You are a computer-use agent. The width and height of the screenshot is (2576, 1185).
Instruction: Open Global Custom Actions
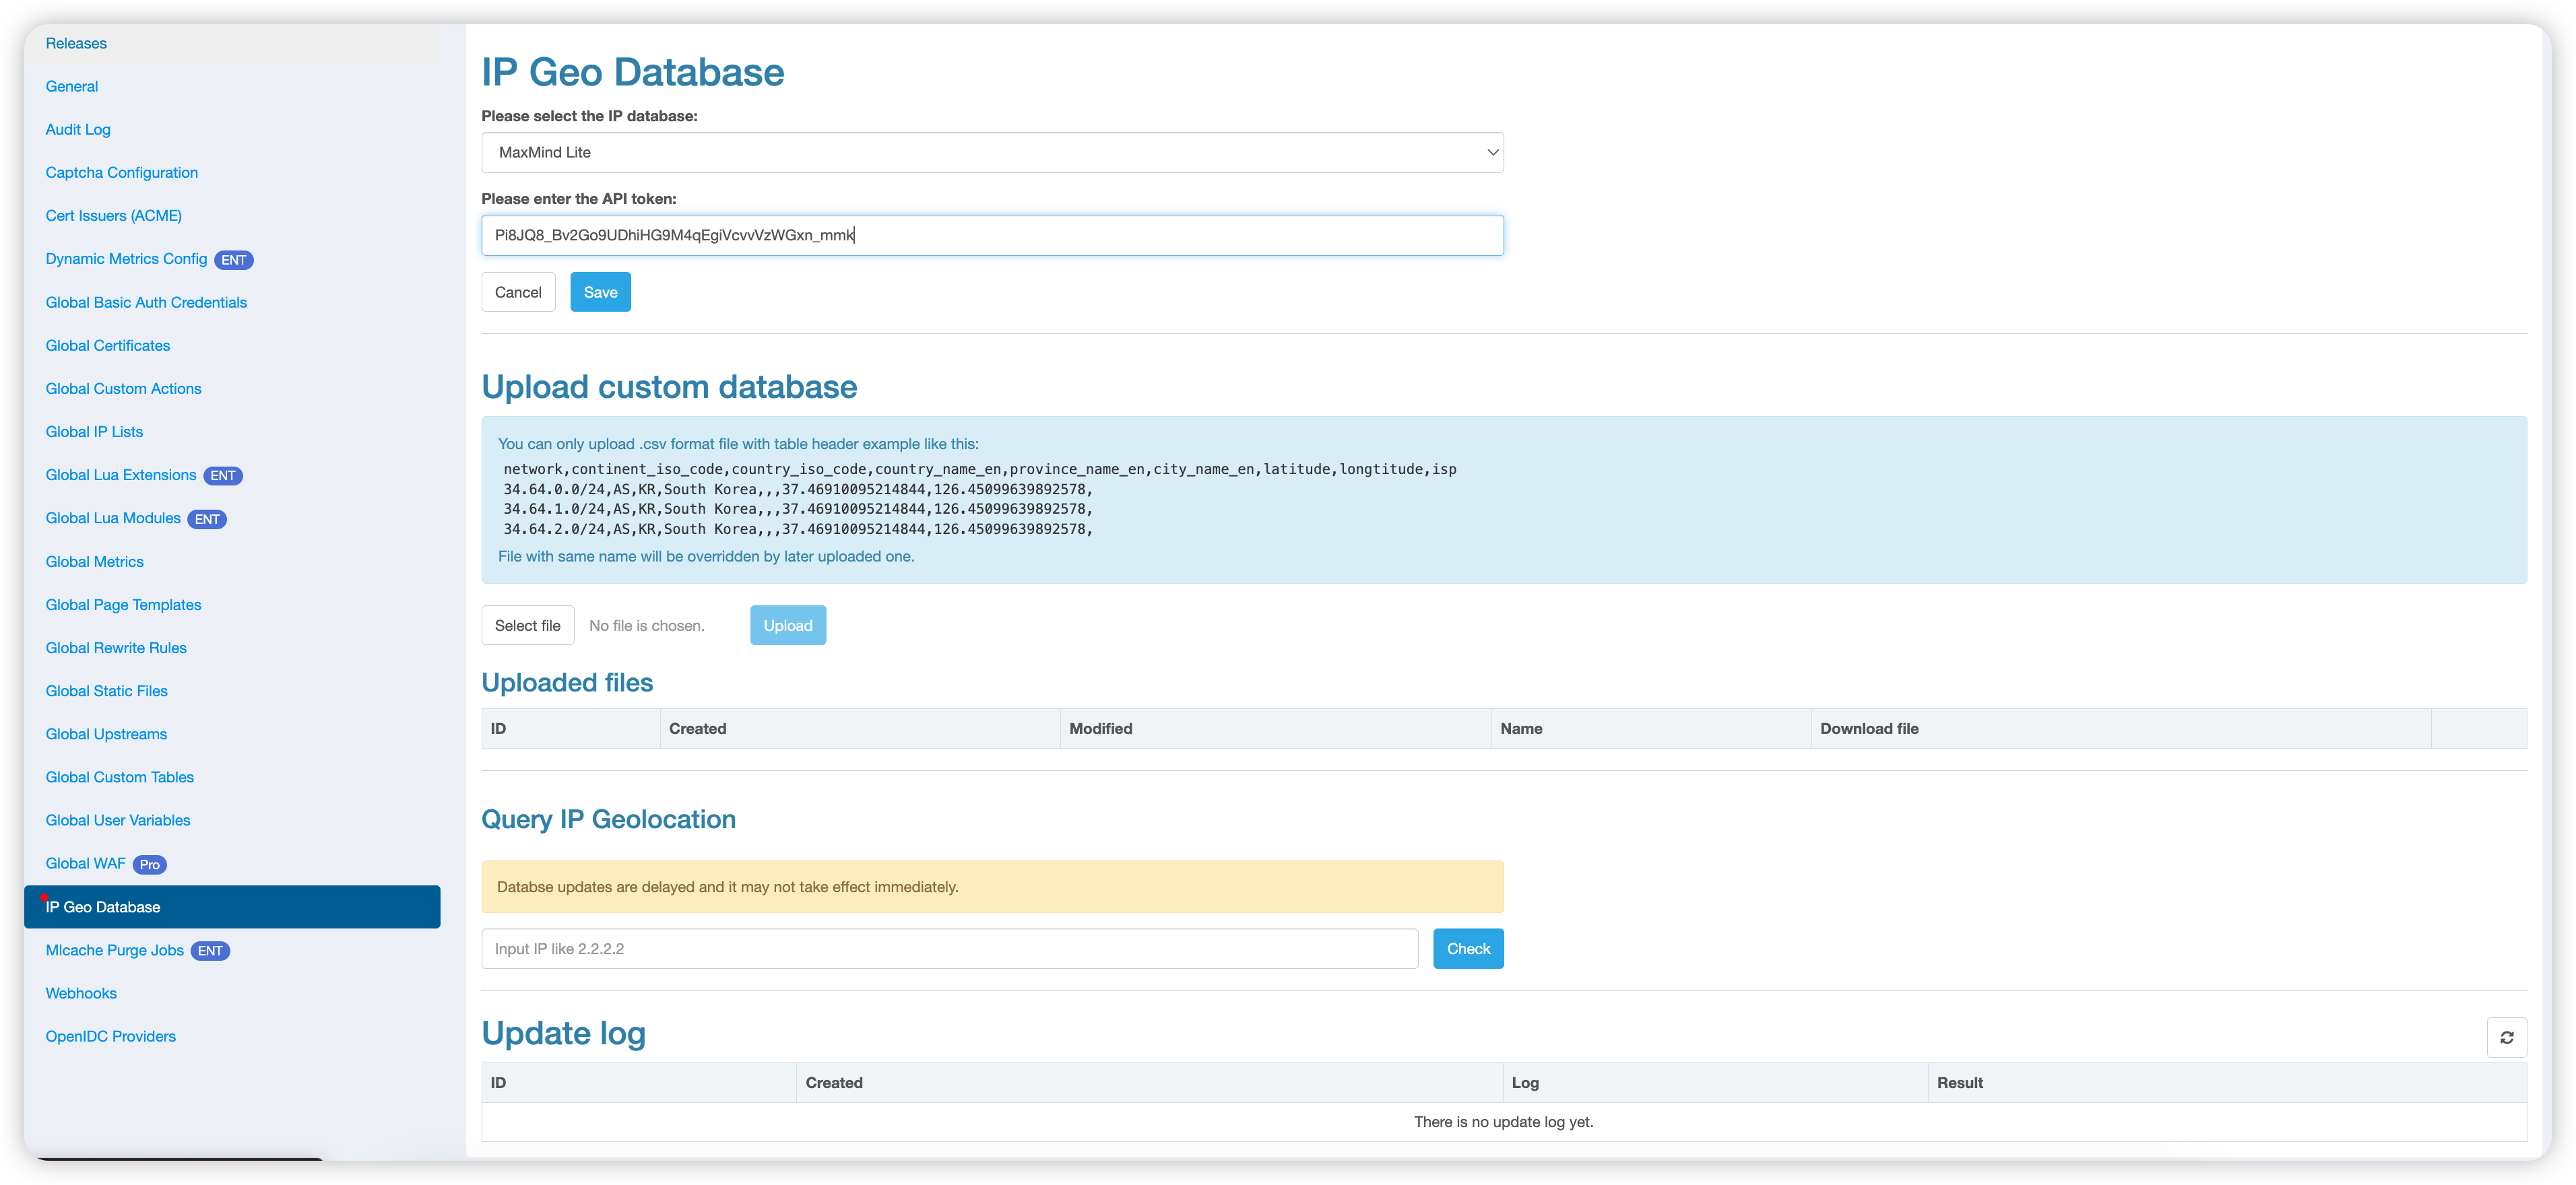click(x=123, y=388)
